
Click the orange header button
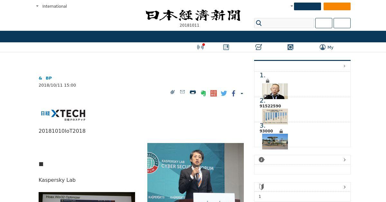pos(337,6)
